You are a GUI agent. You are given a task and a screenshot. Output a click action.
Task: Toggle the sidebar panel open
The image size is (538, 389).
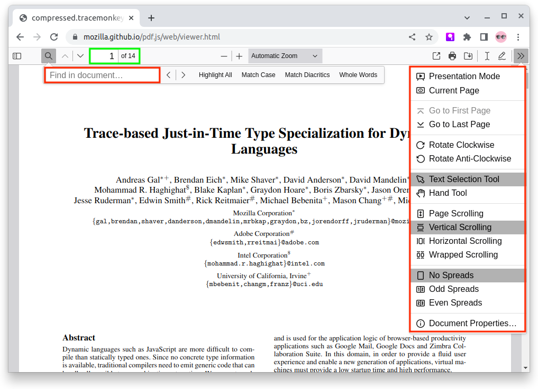16,55
